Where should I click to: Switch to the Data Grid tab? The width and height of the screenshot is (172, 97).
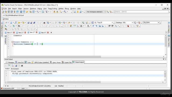point(19,62)
